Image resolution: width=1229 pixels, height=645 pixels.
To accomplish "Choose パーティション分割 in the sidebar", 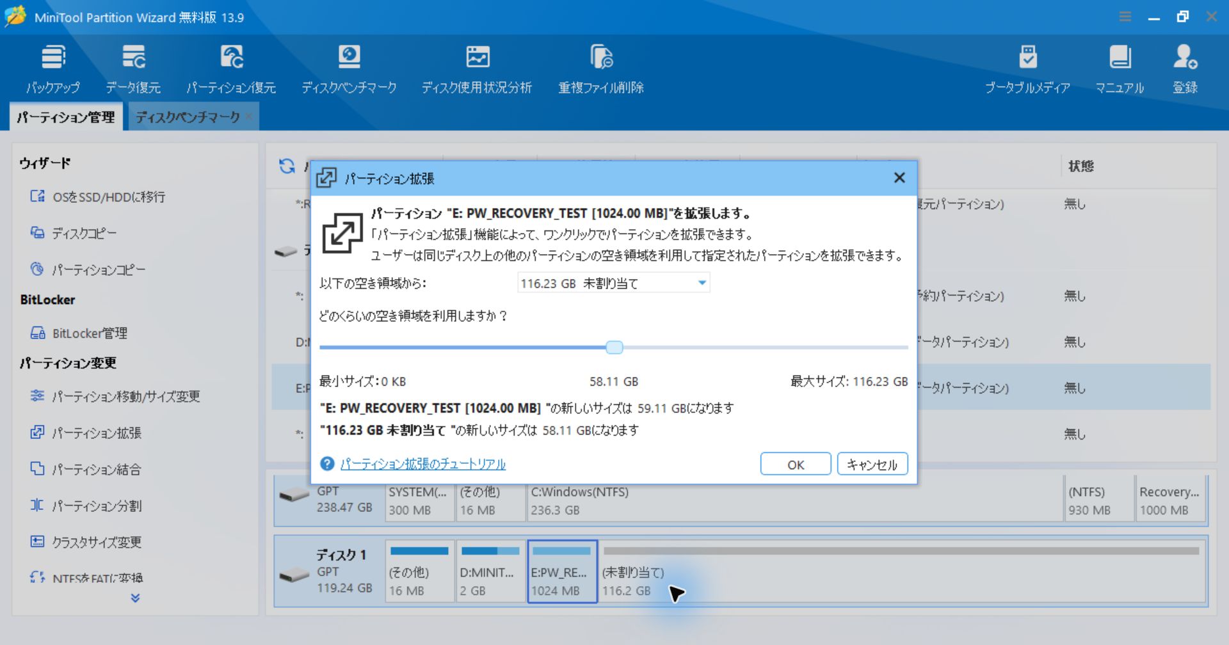I will coord(86,506).
